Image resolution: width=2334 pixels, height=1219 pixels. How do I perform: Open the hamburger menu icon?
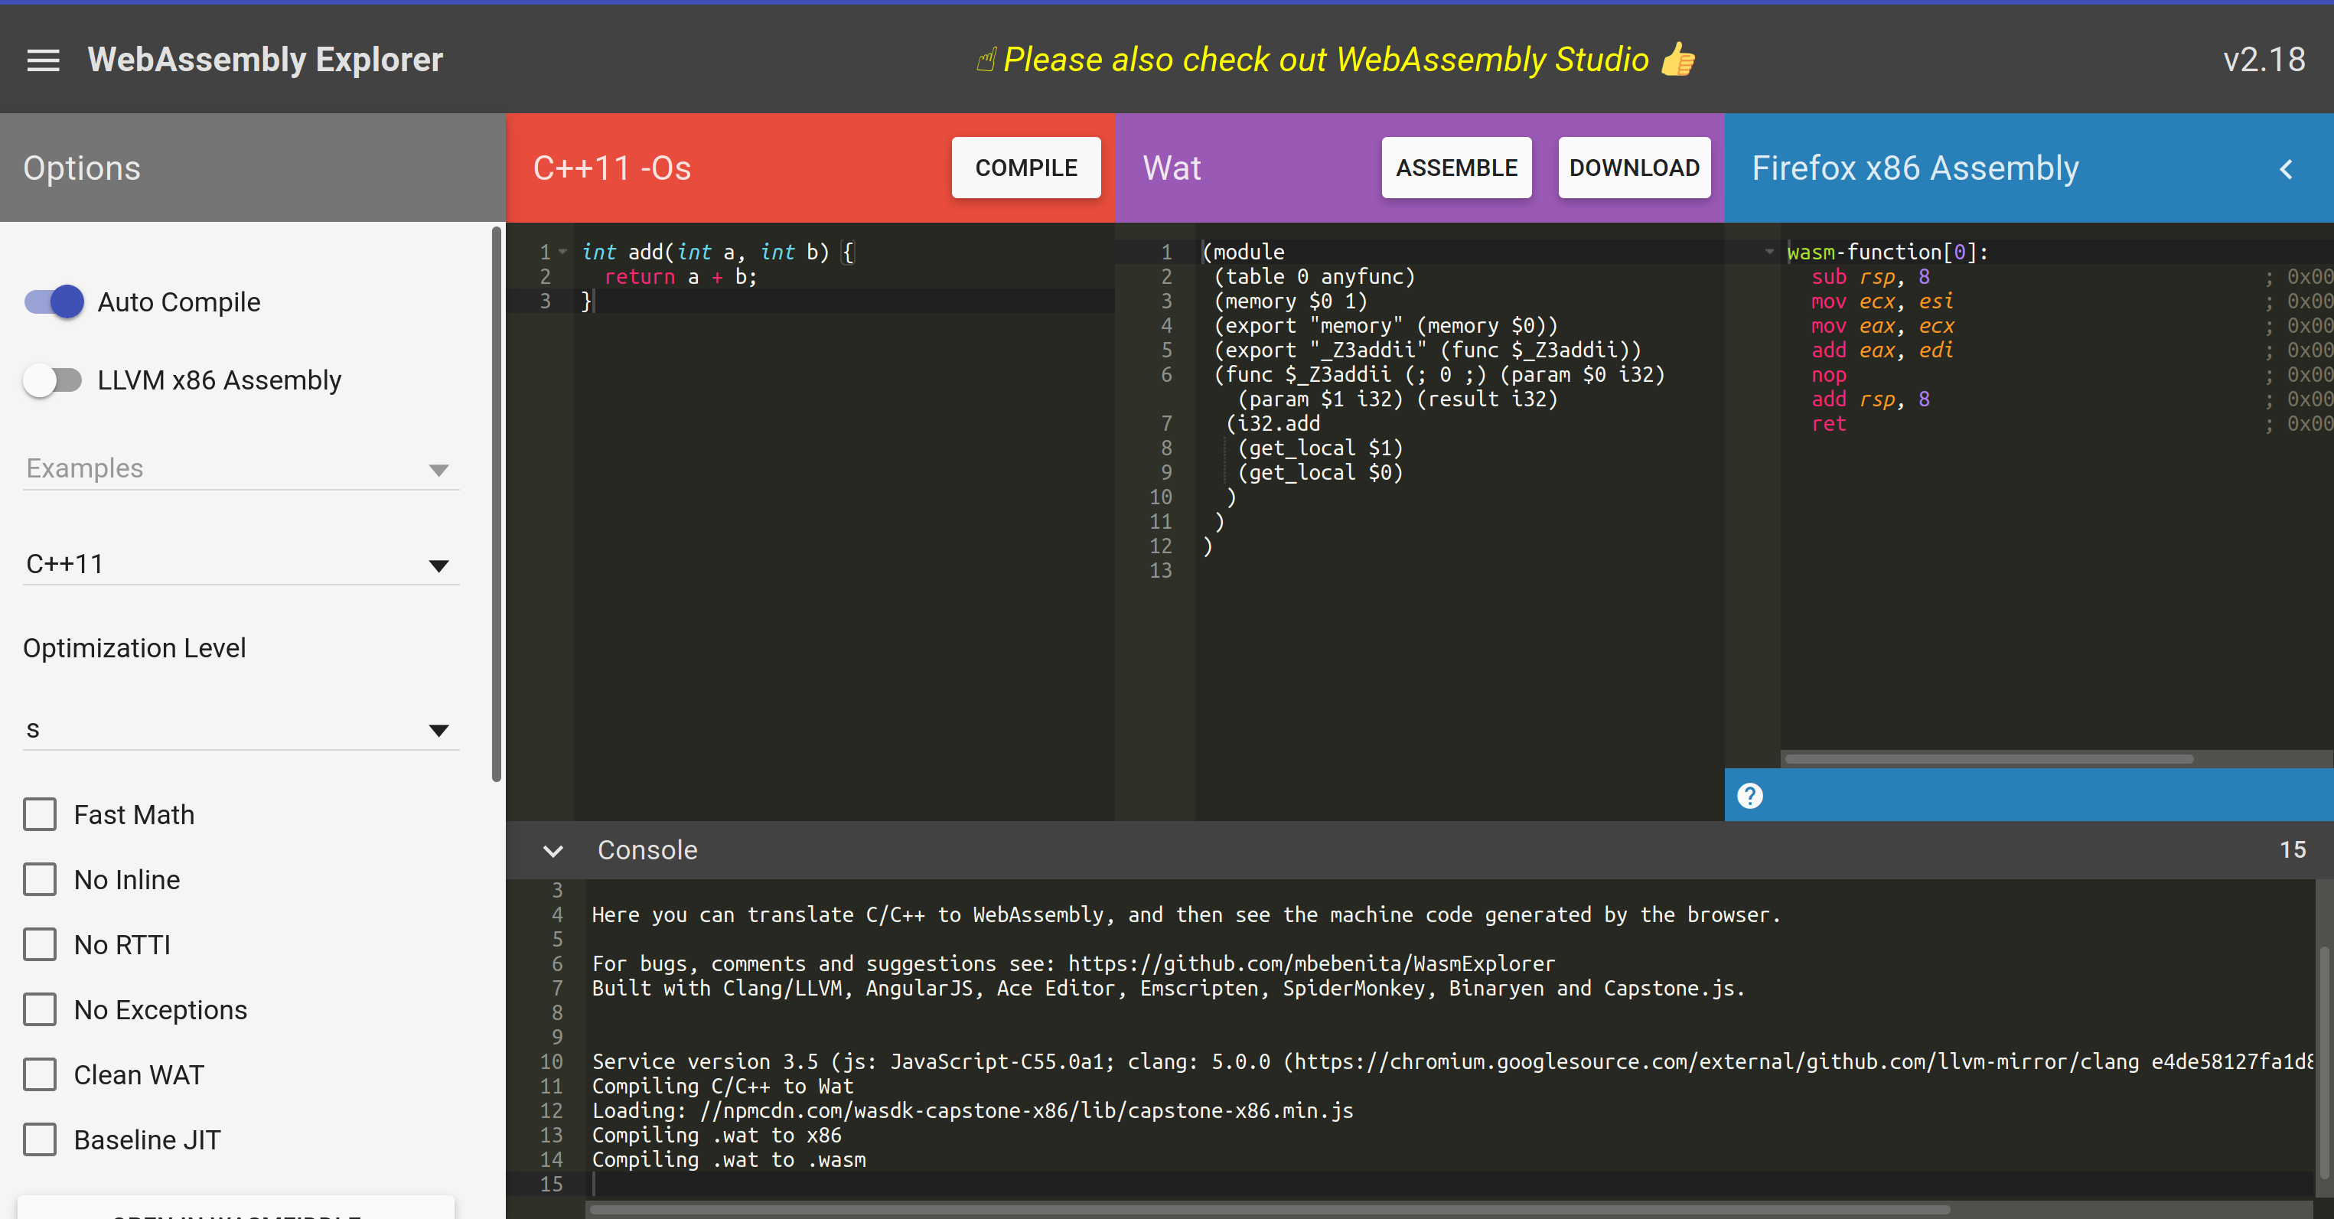[43, 60]
